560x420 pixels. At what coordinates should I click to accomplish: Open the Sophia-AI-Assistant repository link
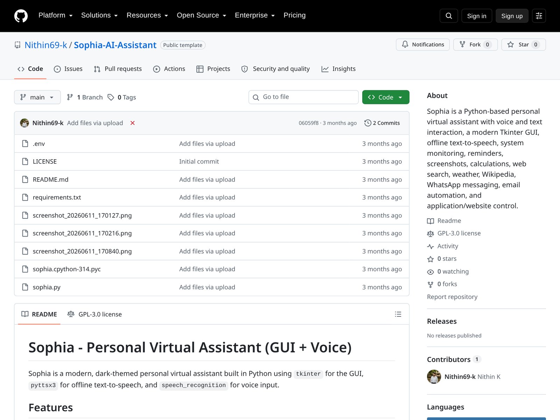tap(115, 45)
